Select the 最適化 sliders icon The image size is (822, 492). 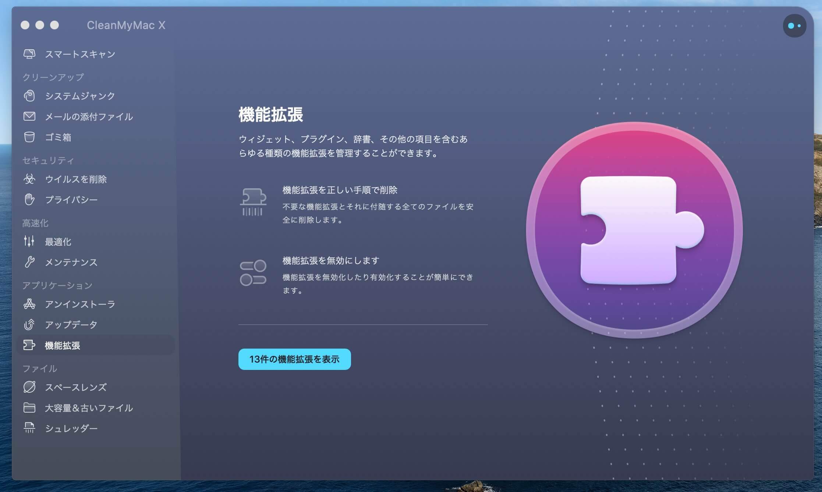[x=30, y=242]
